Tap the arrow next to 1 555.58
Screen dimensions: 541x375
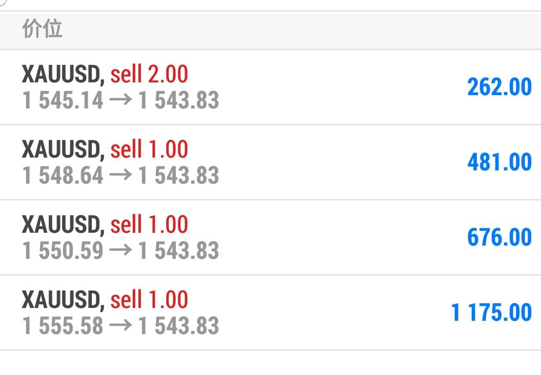121,326
